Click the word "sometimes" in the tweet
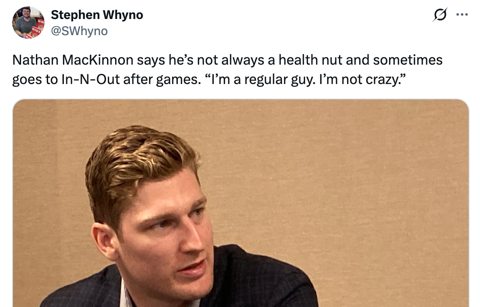Image resolution: width=480 pixels, height=307 pixels. coord(408,60)
